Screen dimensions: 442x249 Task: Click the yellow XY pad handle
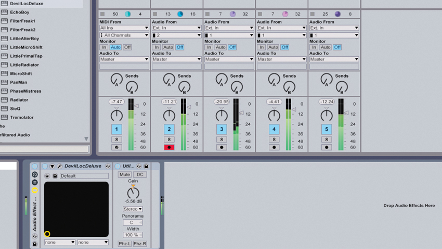(47, 234)
